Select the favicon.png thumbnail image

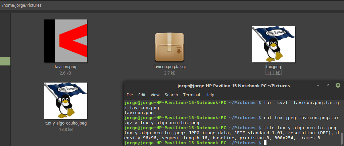point(65,41)
